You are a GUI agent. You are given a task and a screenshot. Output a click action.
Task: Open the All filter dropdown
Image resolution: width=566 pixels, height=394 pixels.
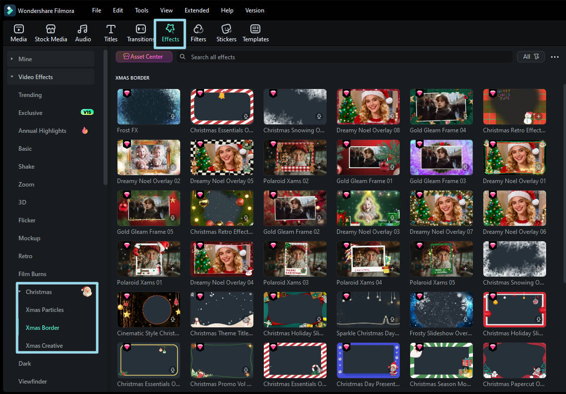tap(531, 57)
